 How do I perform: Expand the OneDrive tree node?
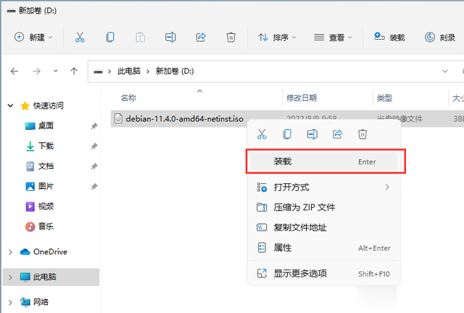(x=10, y=252)
